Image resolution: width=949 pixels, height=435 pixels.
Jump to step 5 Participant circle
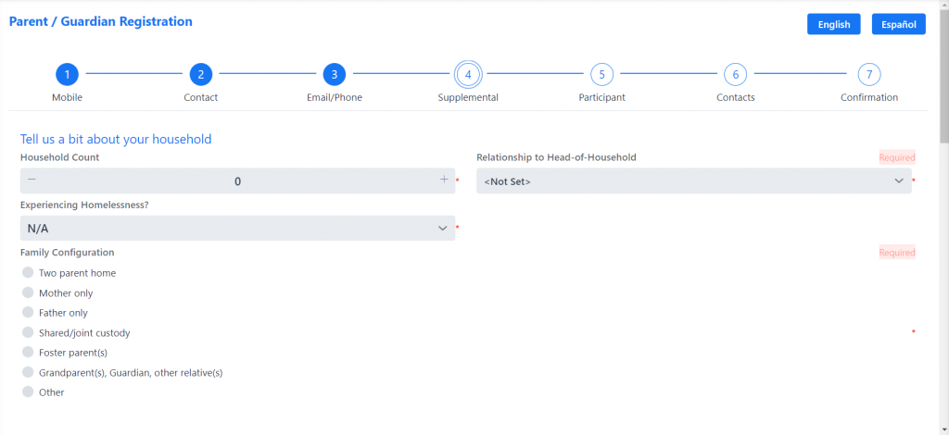pos(601,75)
